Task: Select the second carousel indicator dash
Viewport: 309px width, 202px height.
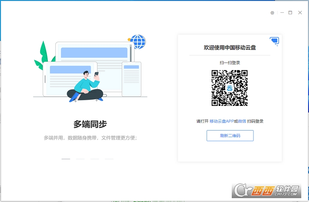Action: point(80,159)
